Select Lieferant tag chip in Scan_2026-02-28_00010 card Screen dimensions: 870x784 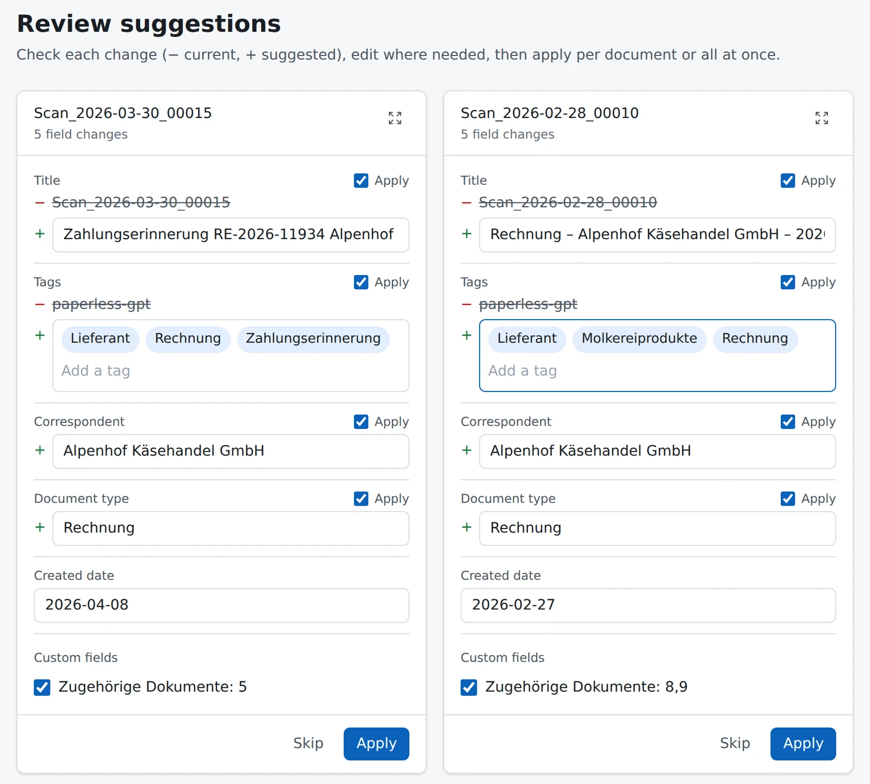527,339
